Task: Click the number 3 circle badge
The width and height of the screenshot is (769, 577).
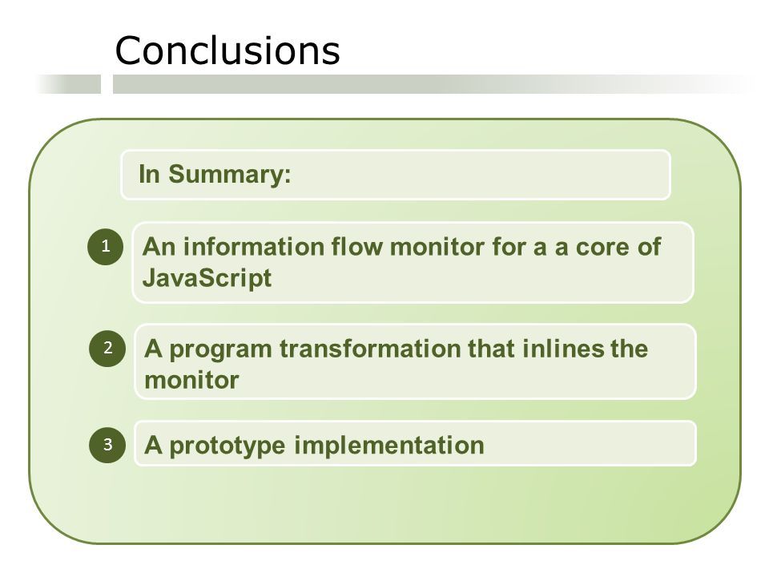Action: (107, 445)
